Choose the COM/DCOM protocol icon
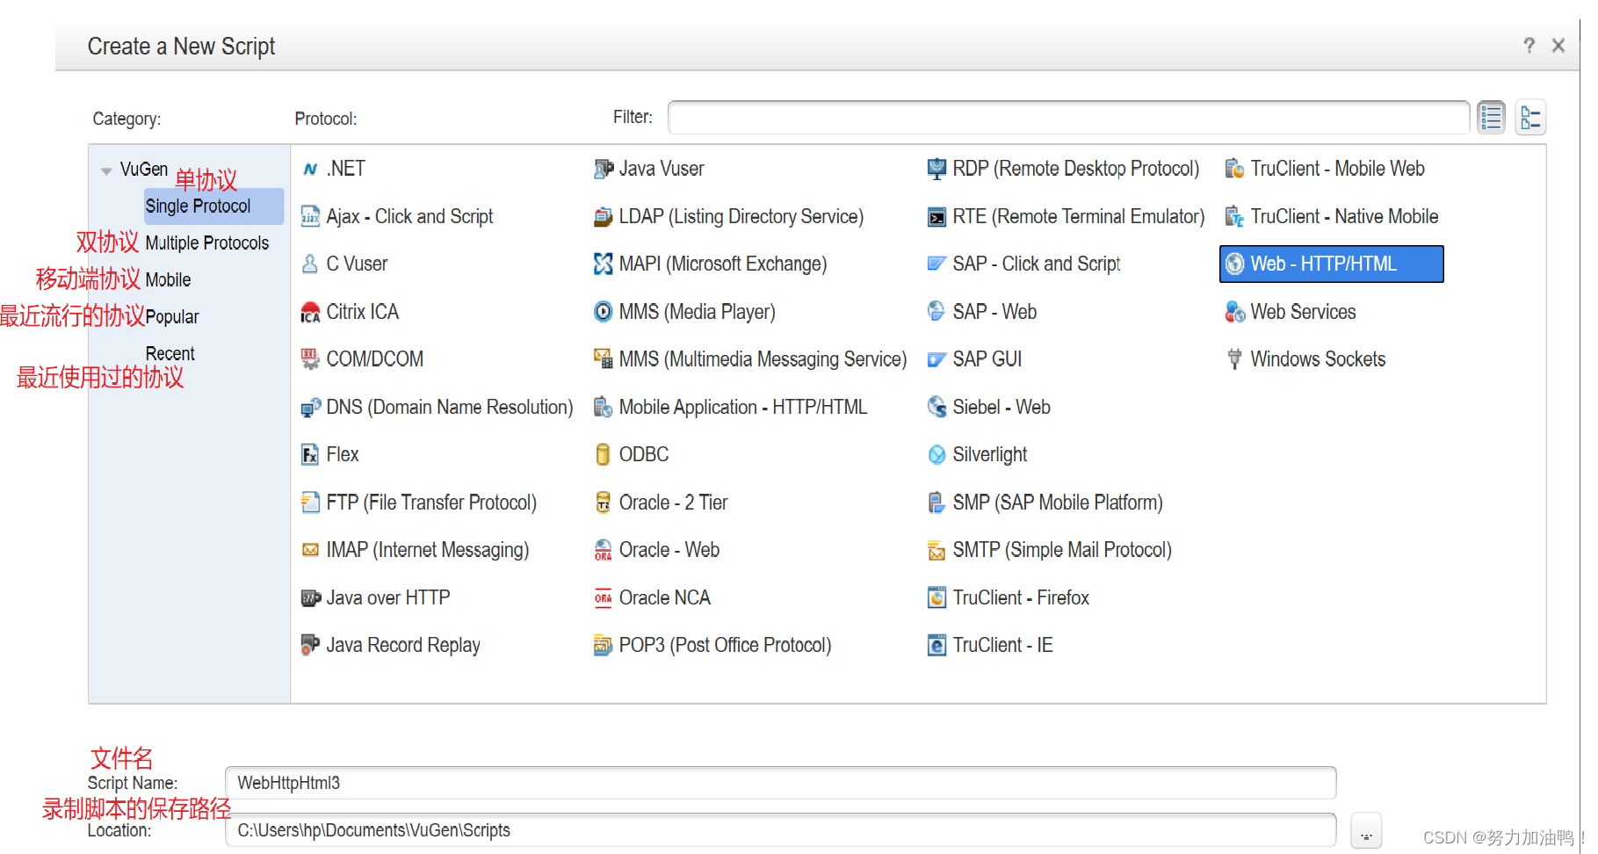 tap(310, 359)
